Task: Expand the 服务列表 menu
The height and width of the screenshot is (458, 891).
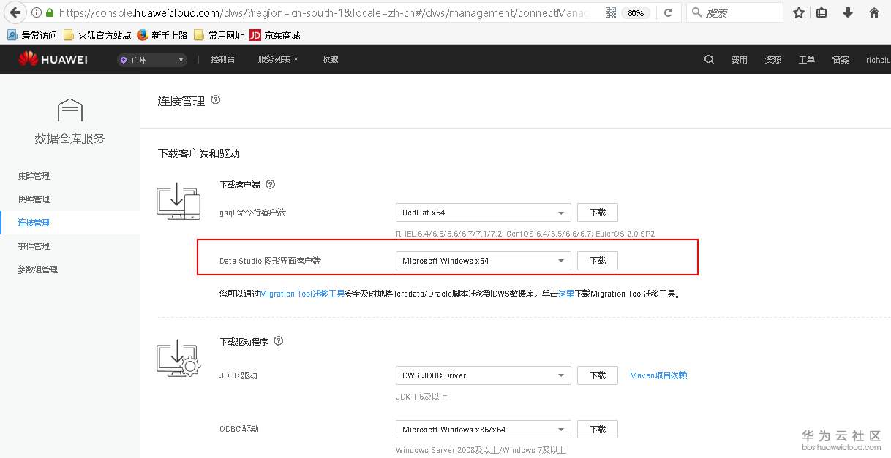Action: (275, 59)
